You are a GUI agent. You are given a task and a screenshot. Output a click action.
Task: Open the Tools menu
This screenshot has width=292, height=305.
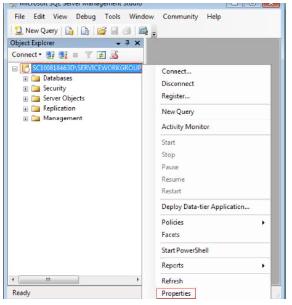(112, 17)
